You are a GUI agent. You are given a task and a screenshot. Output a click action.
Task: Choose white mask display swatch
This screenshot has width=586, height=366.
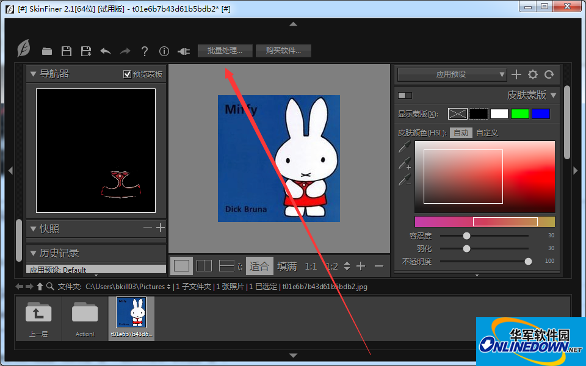click(499, 113)
